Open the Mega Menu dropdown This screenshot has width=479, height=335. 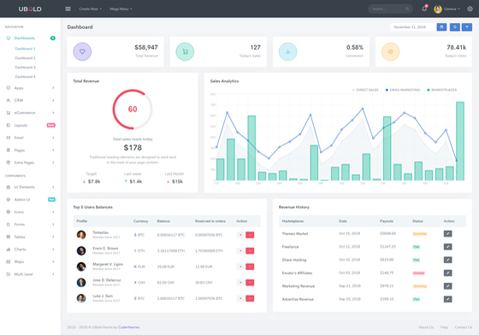click(121, 9)
